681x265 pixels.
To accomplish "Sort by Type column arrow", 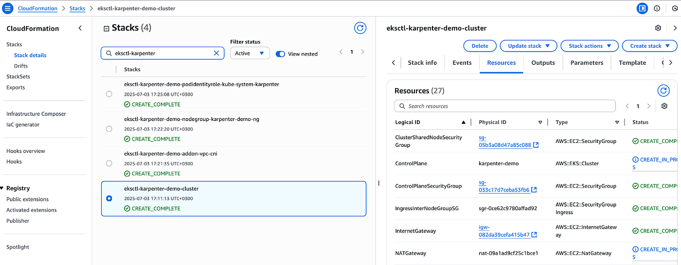I will 617,123.
